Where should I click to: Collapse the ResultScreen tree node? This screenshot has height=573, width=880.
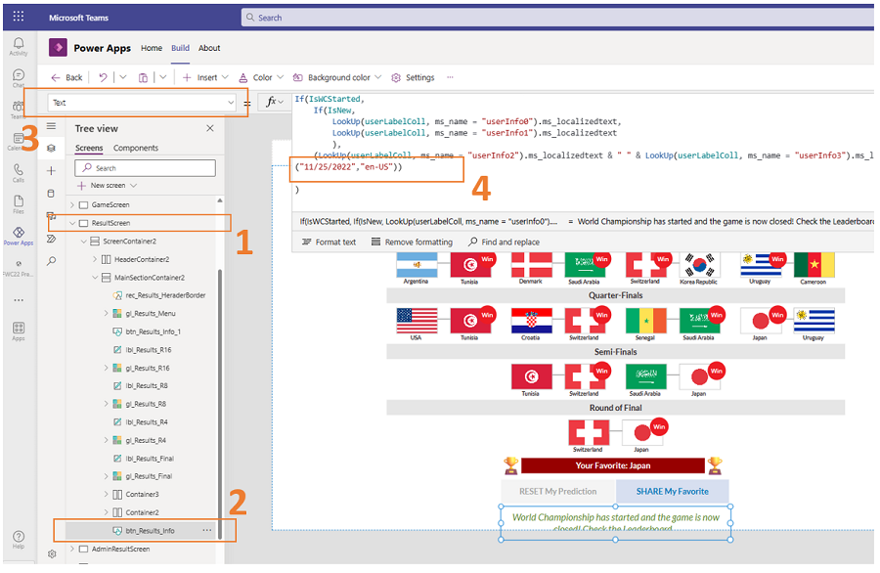pos(72,223)
